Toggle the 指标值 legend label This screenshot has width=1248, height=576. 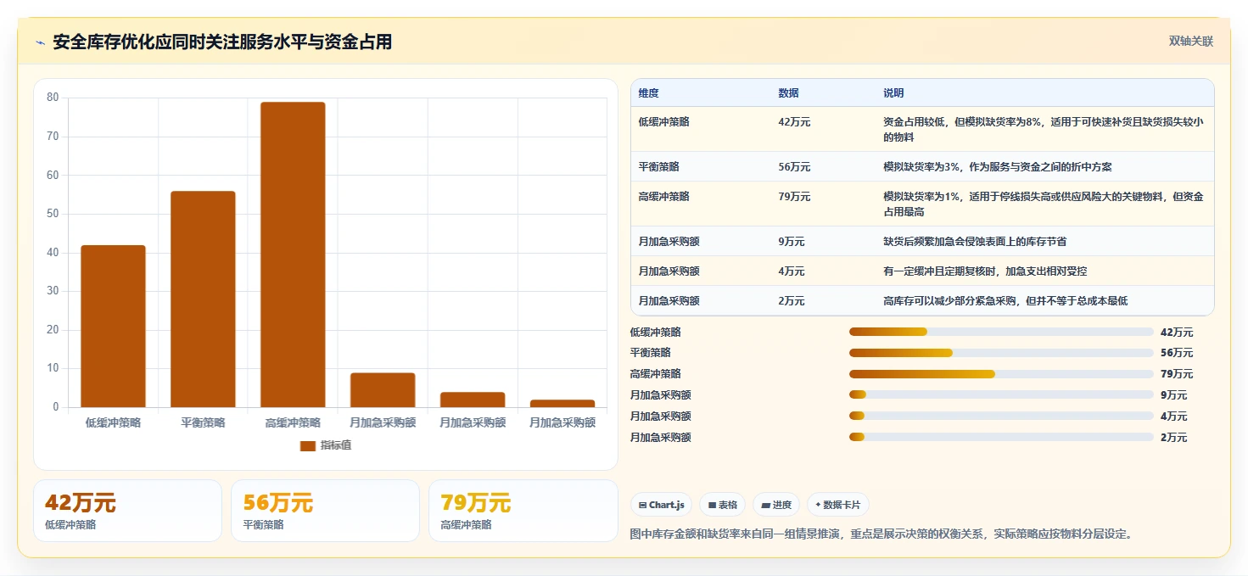(x=336, y=446)
